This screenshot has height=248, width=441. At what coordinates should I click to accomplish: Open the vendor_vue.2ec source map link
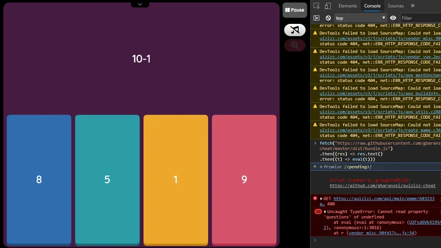click(x=380, y=57)
